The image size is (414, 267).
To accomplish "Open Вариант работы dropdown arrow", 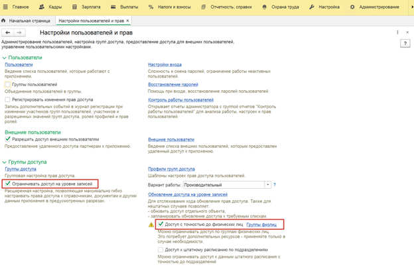I will tap(268, 185).
